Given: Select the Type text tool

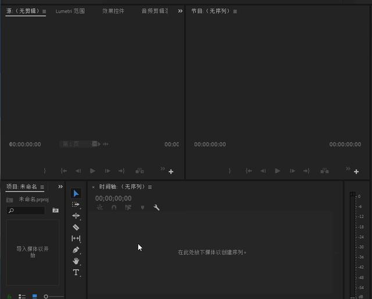Looking at the screenshot, I should pos(76,272).
